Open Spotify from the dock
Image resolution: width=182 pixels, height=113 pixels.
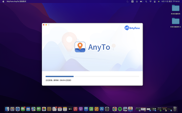(120, 109)
